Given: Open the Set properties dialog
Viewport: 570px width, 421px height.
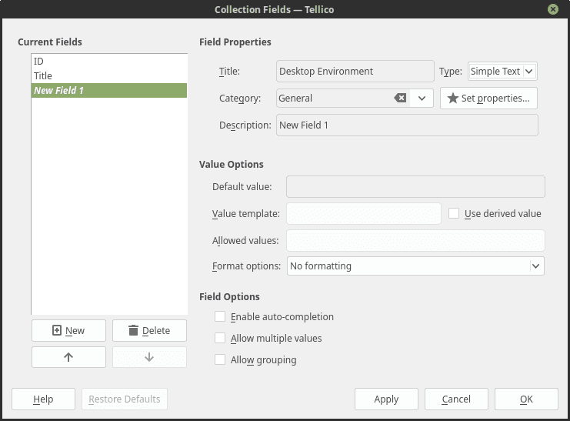Looking at the screenshot, I should click(x=488, y=98).
